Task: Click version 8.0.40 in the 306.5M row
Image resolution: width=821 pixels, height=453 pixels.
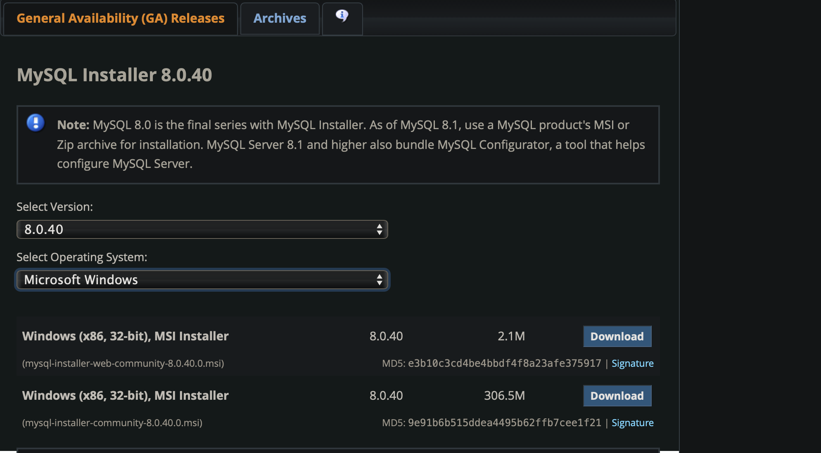Action: (x=386, y=396)
